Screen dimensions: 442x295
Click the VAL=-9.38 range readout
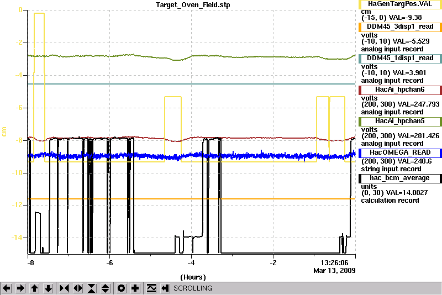[x=392, y=18]
